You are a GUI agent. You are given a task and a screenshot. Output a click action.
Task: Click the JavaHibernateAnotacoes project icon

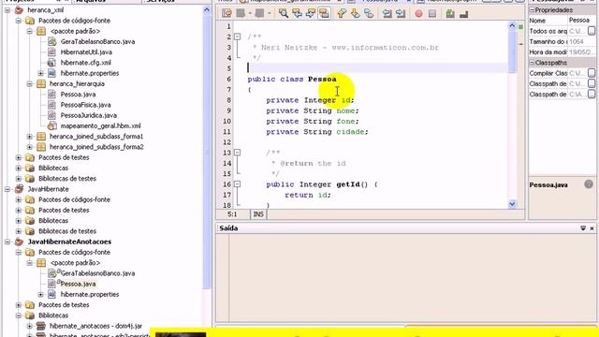(19, 242)
